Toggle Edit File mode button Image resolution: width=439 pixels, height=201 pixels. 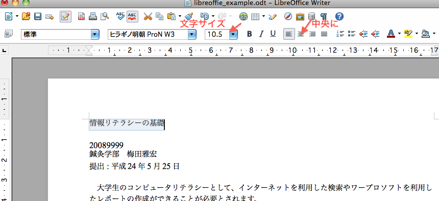point(65,17)
